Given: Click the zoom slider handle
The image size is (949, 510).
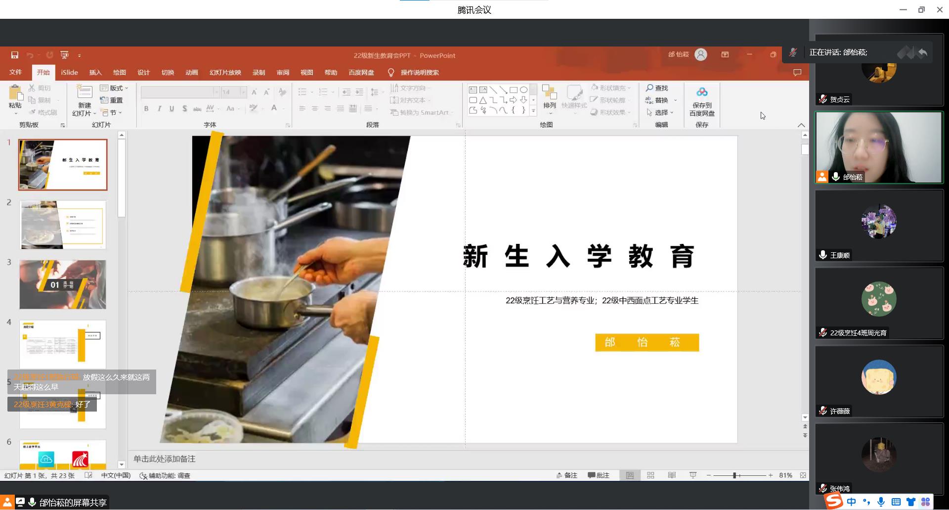Looking at the screenshot, I should 734,475.
